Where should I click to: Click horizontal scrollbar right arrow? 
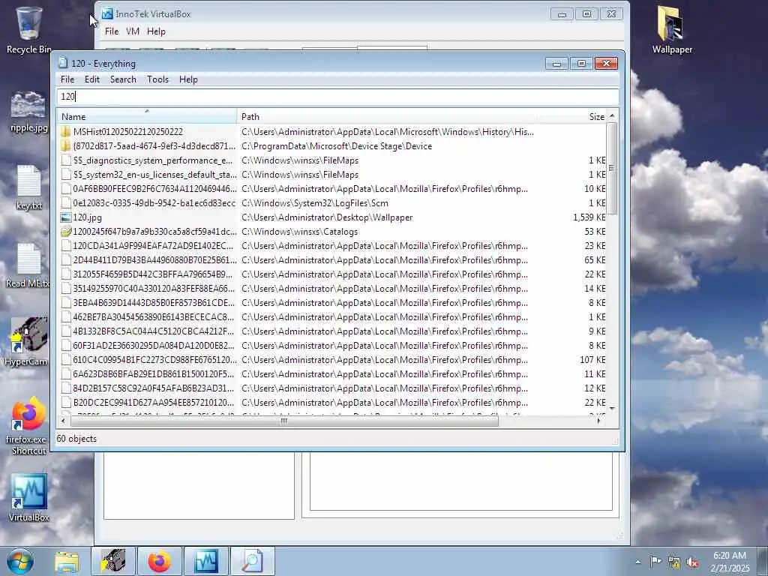pos(599,421)
